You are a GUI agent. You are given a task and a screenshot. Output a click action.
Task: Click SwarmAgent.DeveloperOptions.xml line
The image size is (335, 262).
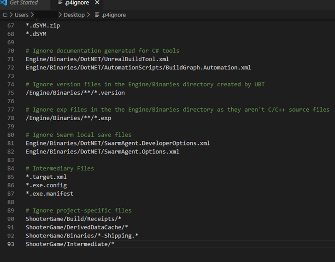pyautogui.click(x=118, y=143)
